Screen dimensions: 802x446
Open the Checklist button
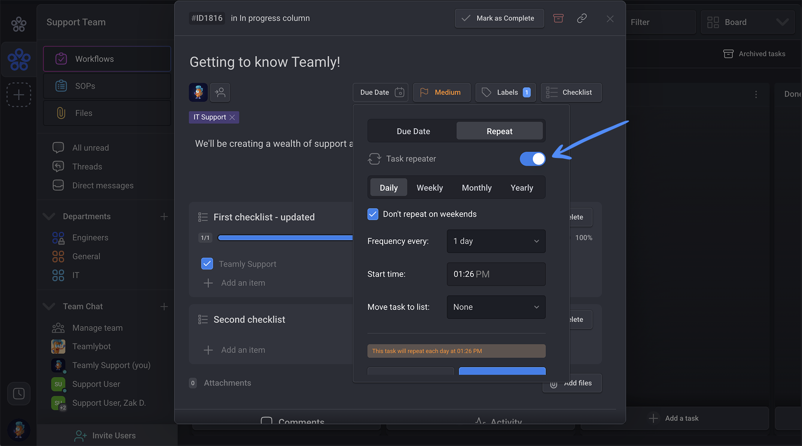[x=571, y=92]
